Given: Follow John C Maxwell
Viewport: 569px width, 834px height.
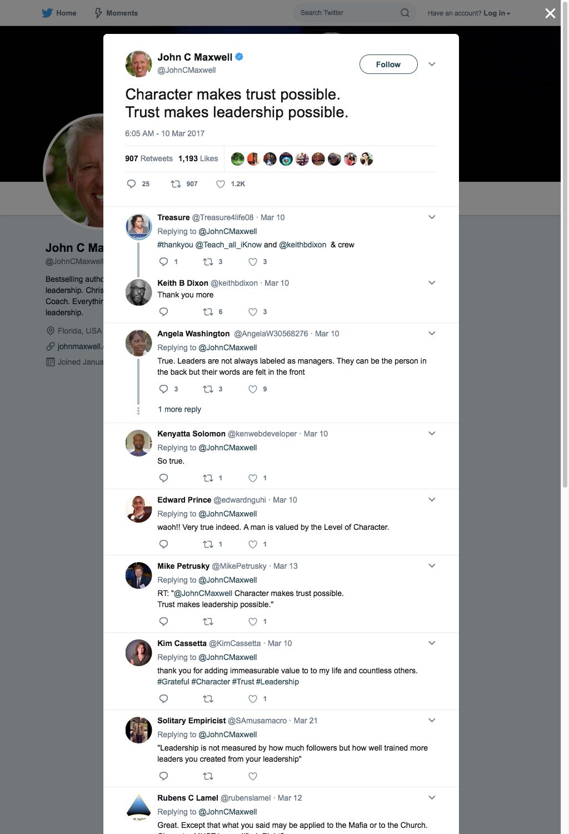Looking at the screenshot, I should pyautogui.click(x=388, y=64).
